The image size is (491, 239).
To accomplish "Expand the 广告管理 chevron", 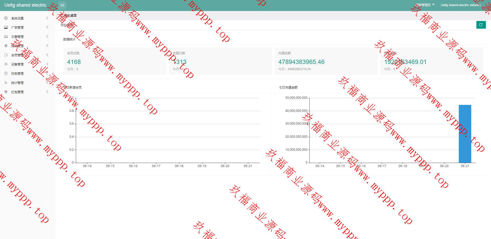I will (x=47, y=27).
